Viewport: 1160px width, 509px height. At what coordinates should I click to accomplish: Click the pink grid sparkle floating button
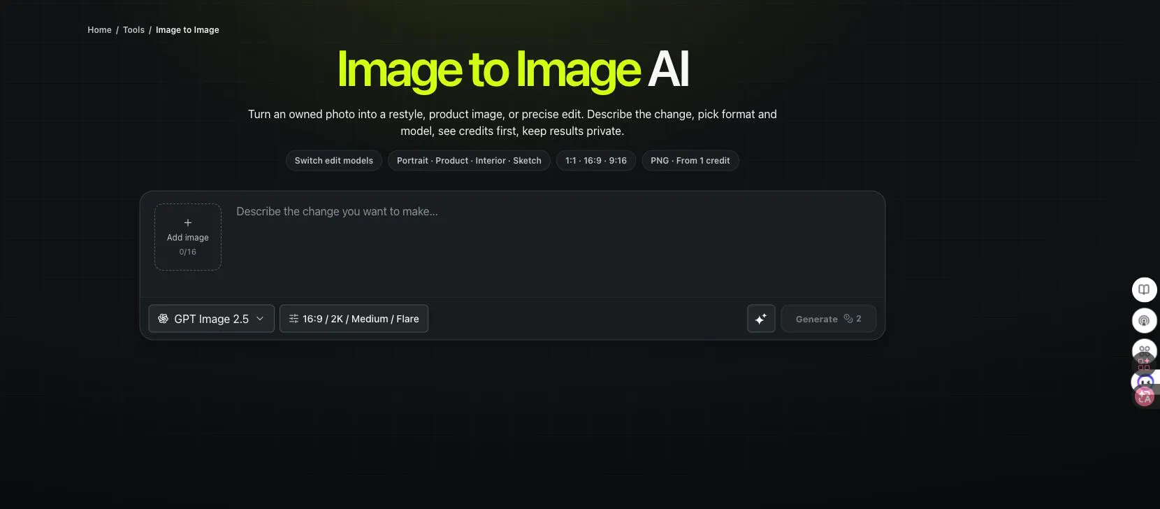pyautogui.click(x=1144, y=364)
